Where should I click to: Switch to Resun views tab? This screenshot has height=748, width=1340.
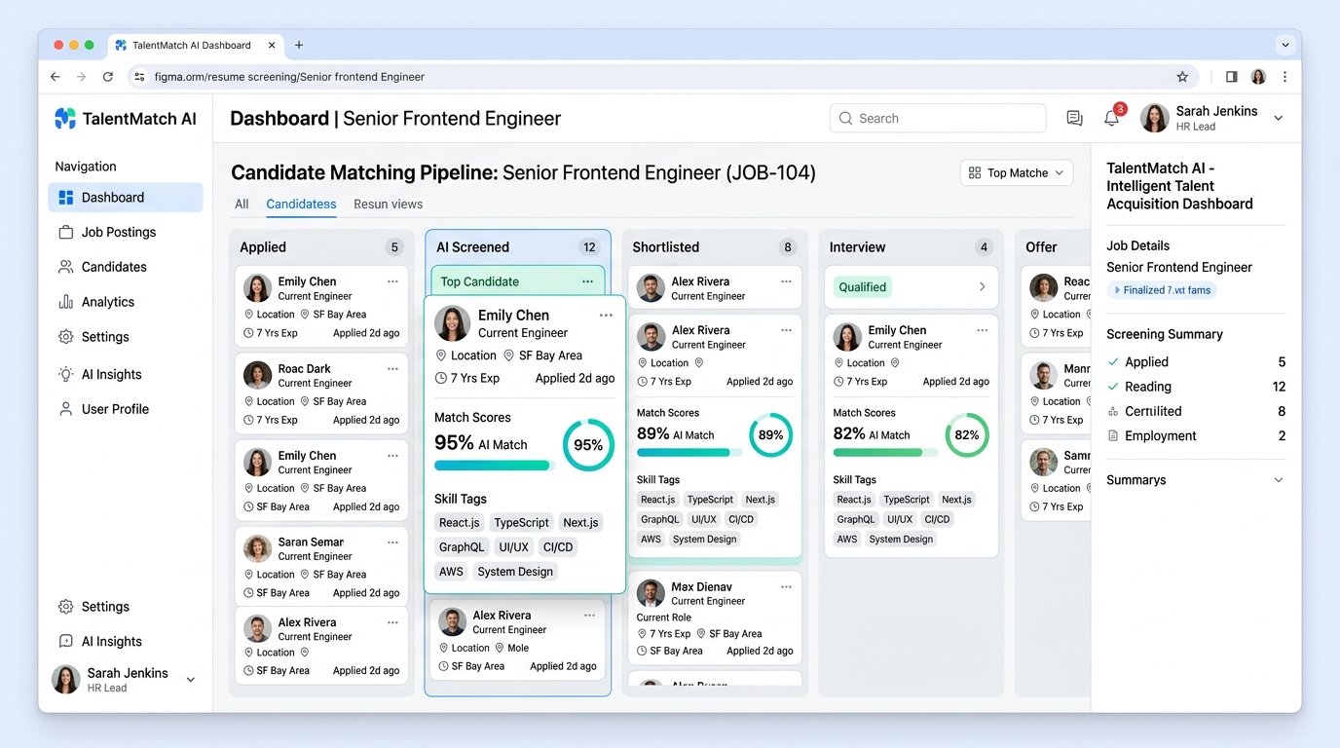point(388,205)
